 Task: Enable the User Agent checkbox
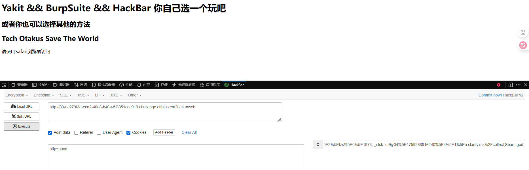coord(99,133)
